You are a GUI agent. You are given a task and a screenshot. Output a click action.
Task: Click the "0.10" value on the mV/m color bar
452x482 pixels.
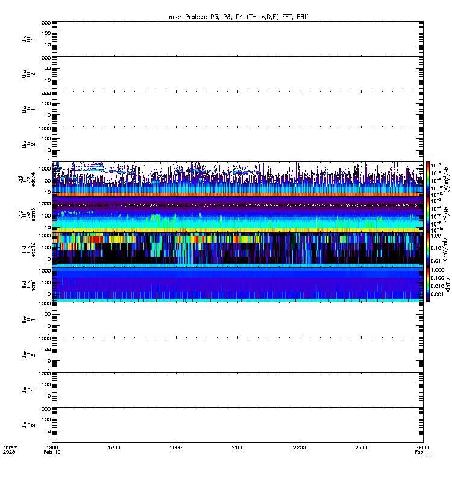coord(436,248)
